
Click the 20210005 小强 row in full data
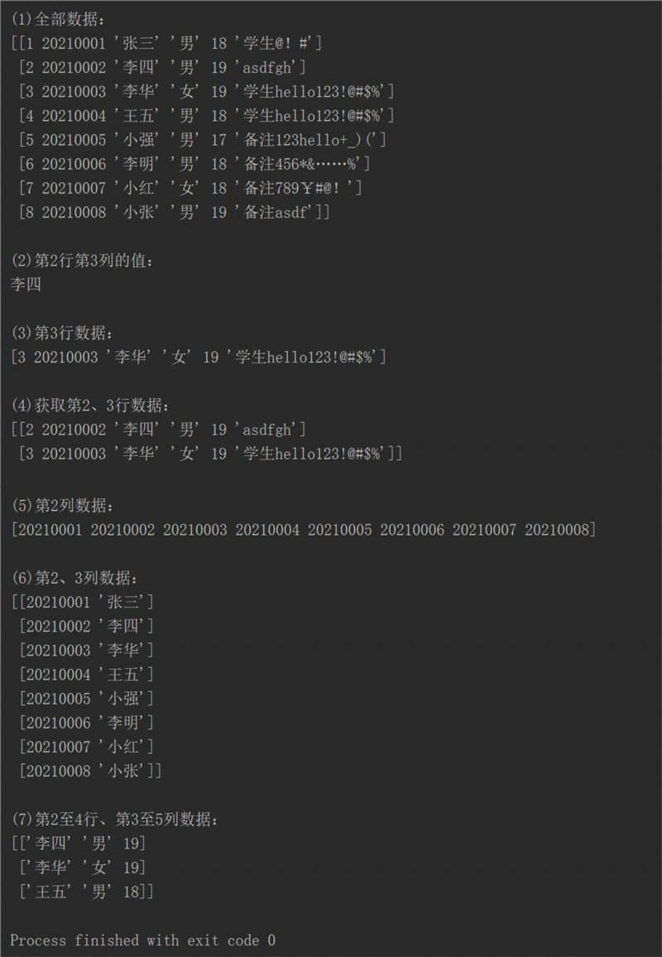pos(203,141)
